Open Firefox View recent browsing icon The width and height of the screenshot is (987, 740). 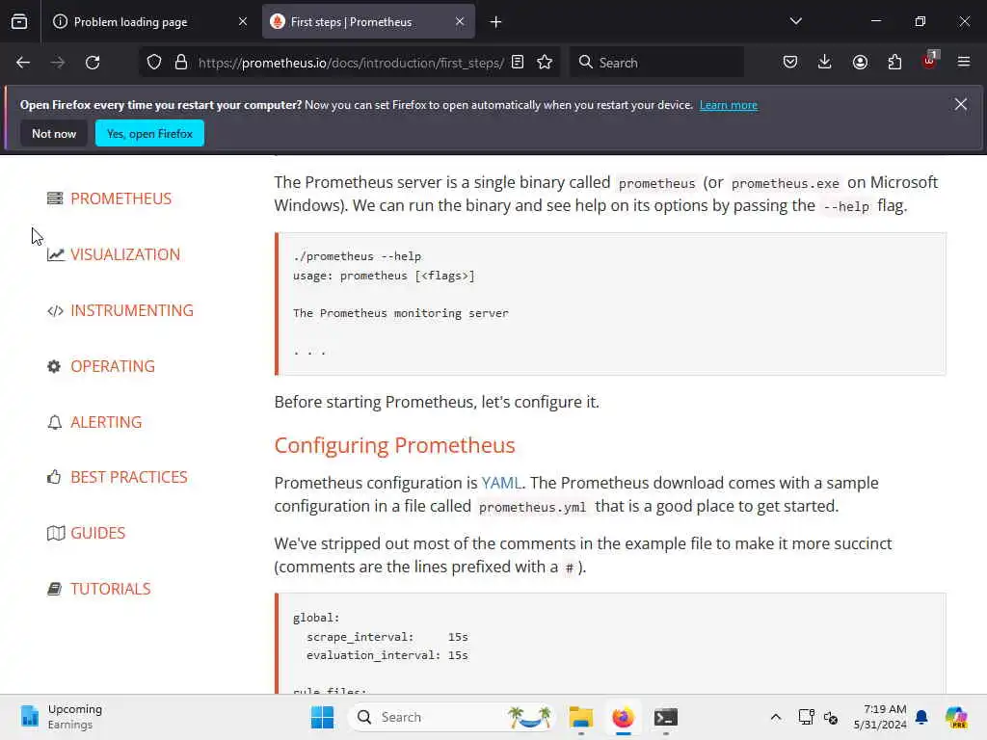[x=19, y=21]
